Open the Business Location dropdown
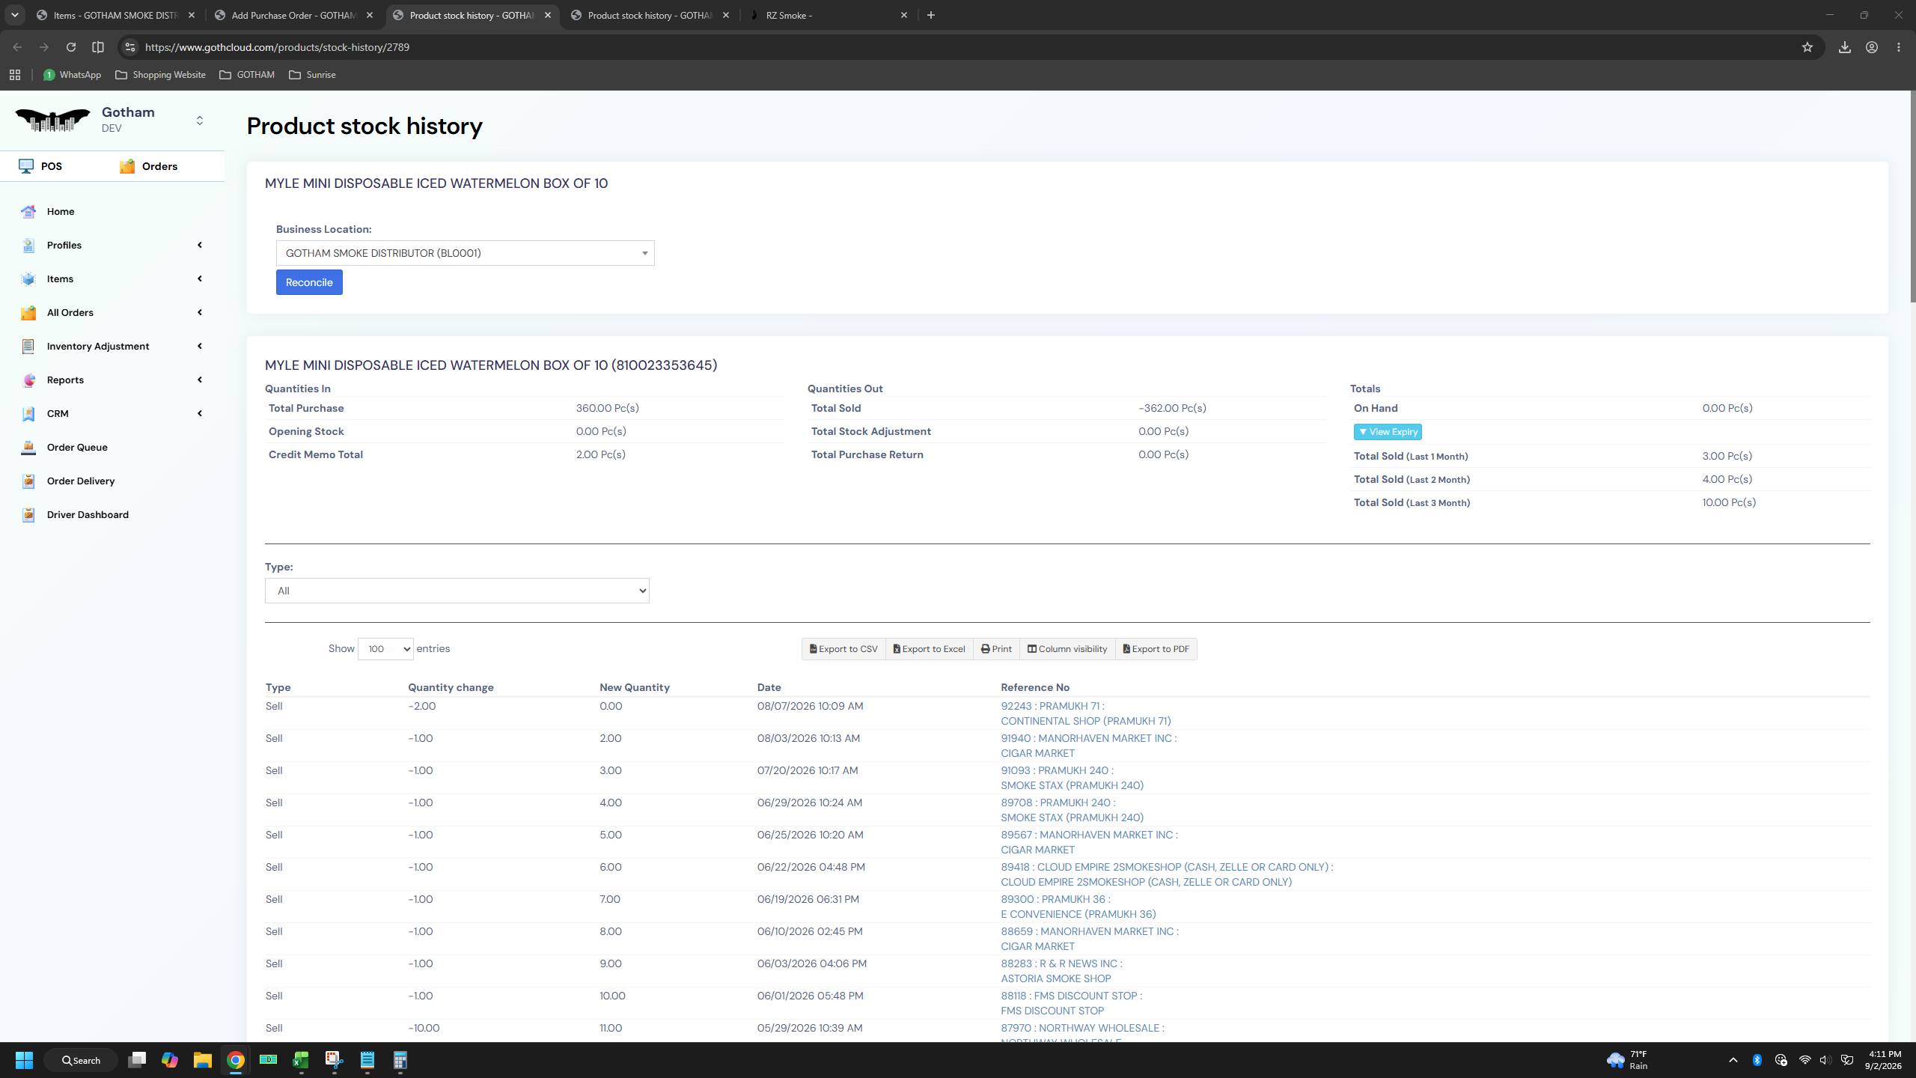The height and width of the screenshot is (1078, 1916). point(465,253)
